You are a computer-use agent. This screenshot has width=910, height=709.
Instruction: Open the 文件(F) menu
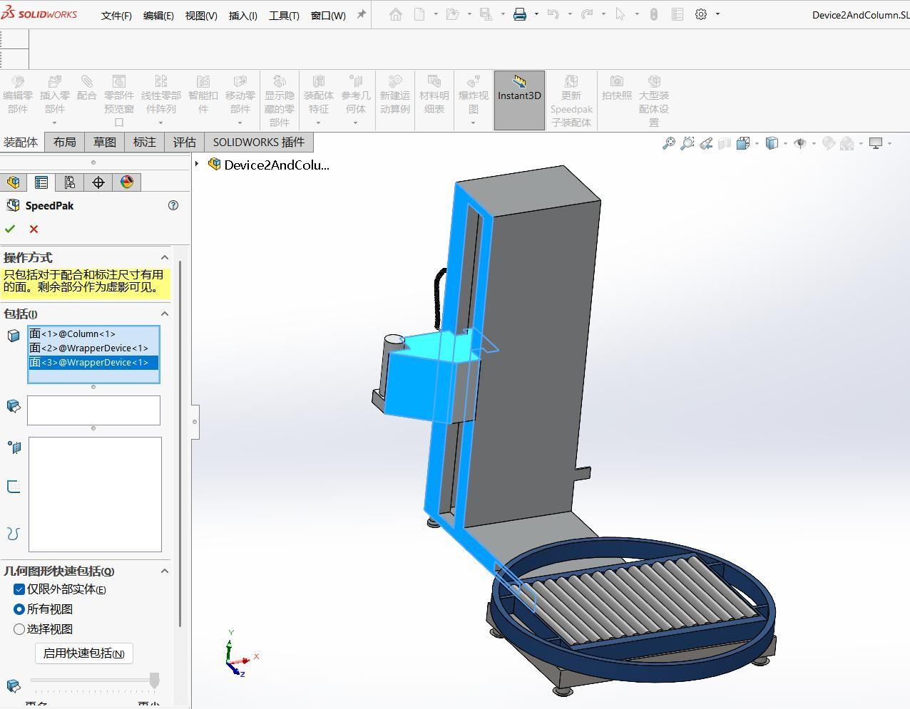(x=116, y=15)
